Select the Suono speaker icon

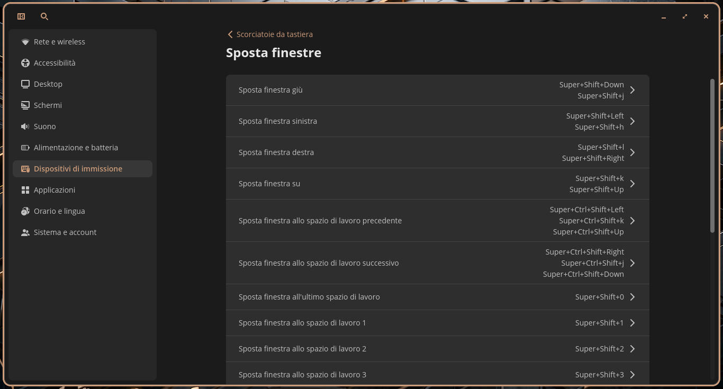pos(25,126)
